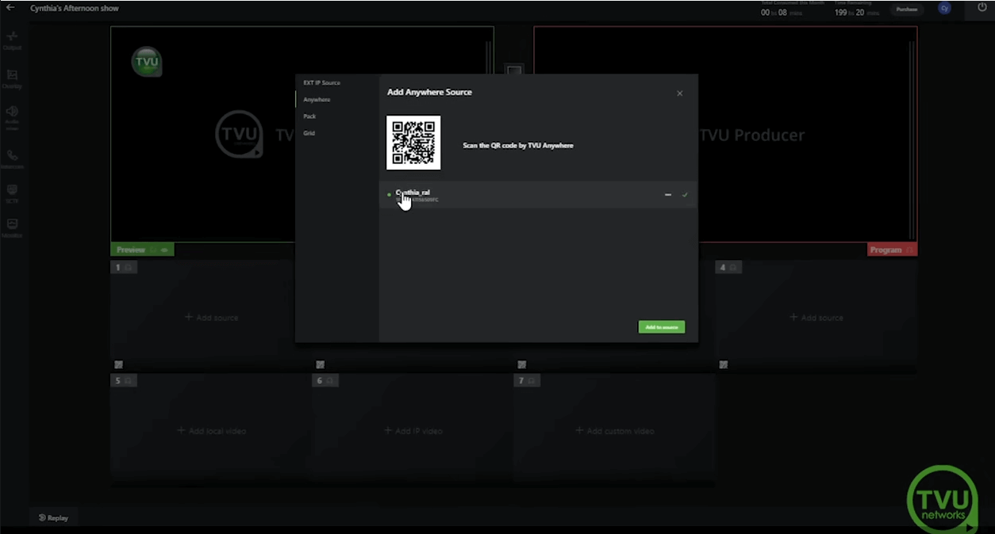The image size is (995, 534).
Task: Click the green Preview label
Action: (143, 250)
